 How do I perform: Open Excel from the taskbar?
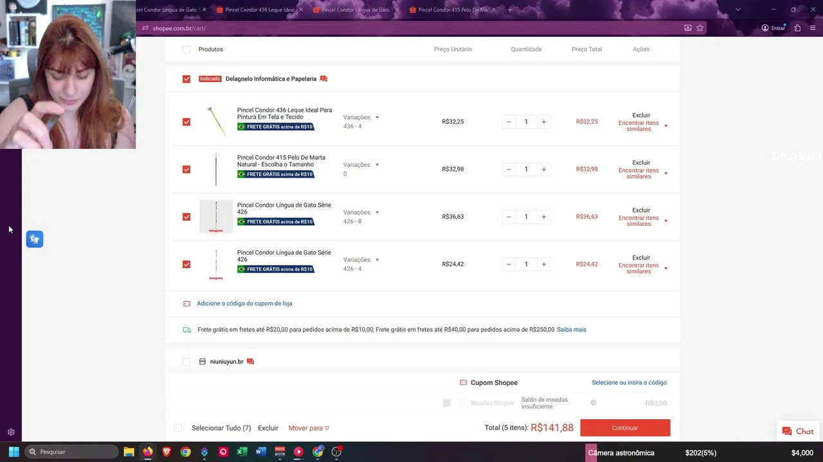(242, 452)
